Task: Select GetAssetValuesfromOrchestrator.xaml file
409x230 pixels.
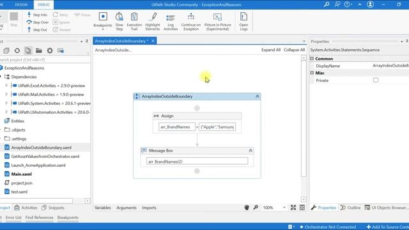Action: click(45, 156)
